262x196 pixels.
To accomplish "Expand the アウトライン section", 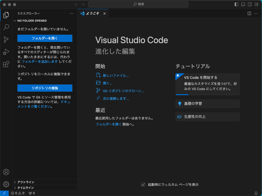I will coord(26,182).
